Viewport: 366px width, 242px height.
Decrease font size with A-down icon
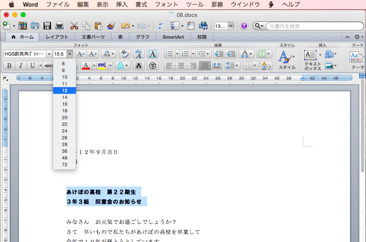tap(93, 54)
